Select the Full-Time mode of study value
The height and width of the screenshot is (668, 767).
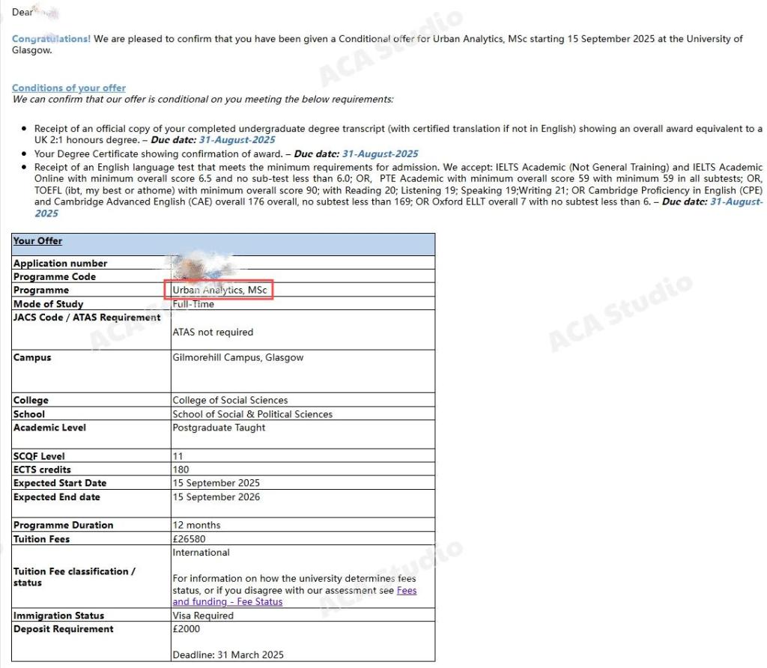point(193,304)
